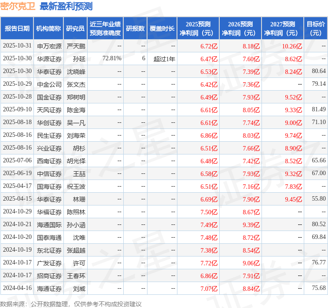The width and height of the screenshot is (328, 308).
Task: Click the 72.81% accuracy value
Action: click(x=112, y=59)
